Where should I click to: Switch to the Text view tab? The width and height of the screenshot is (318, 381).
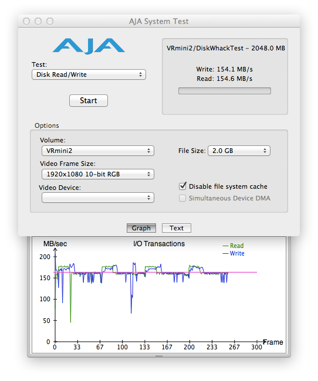[177, 228]
